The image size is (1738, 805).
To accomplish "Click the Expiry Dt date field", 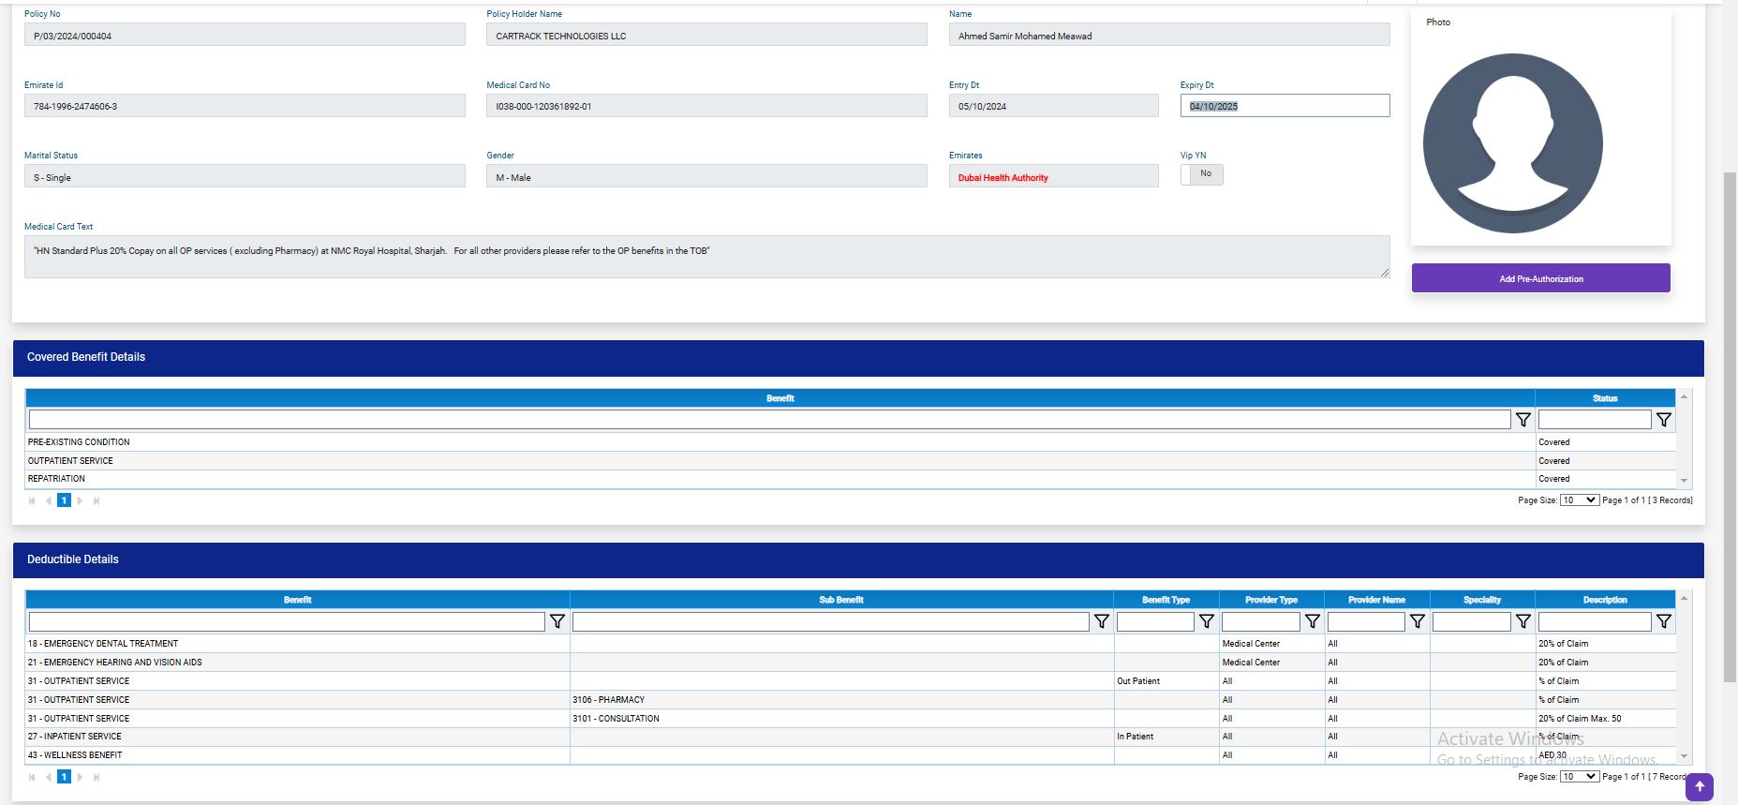I will point(1284,106).
